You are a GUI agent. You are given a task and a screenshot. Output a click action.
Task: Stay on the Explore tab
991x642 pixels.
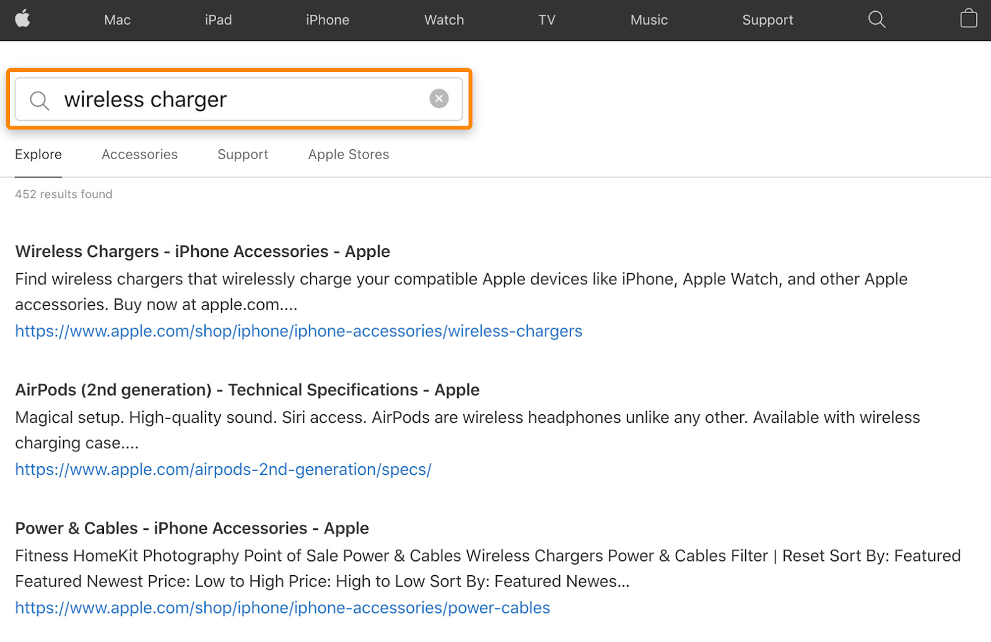click(38, 154)
